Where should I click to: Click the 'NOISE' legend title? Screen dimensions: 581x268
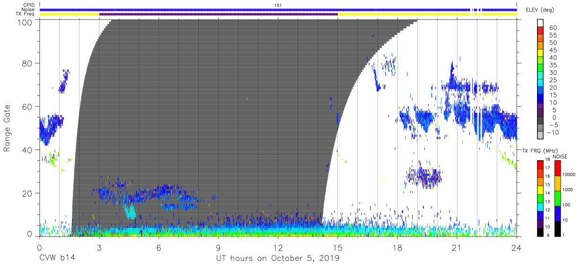[x=560, y=156]
